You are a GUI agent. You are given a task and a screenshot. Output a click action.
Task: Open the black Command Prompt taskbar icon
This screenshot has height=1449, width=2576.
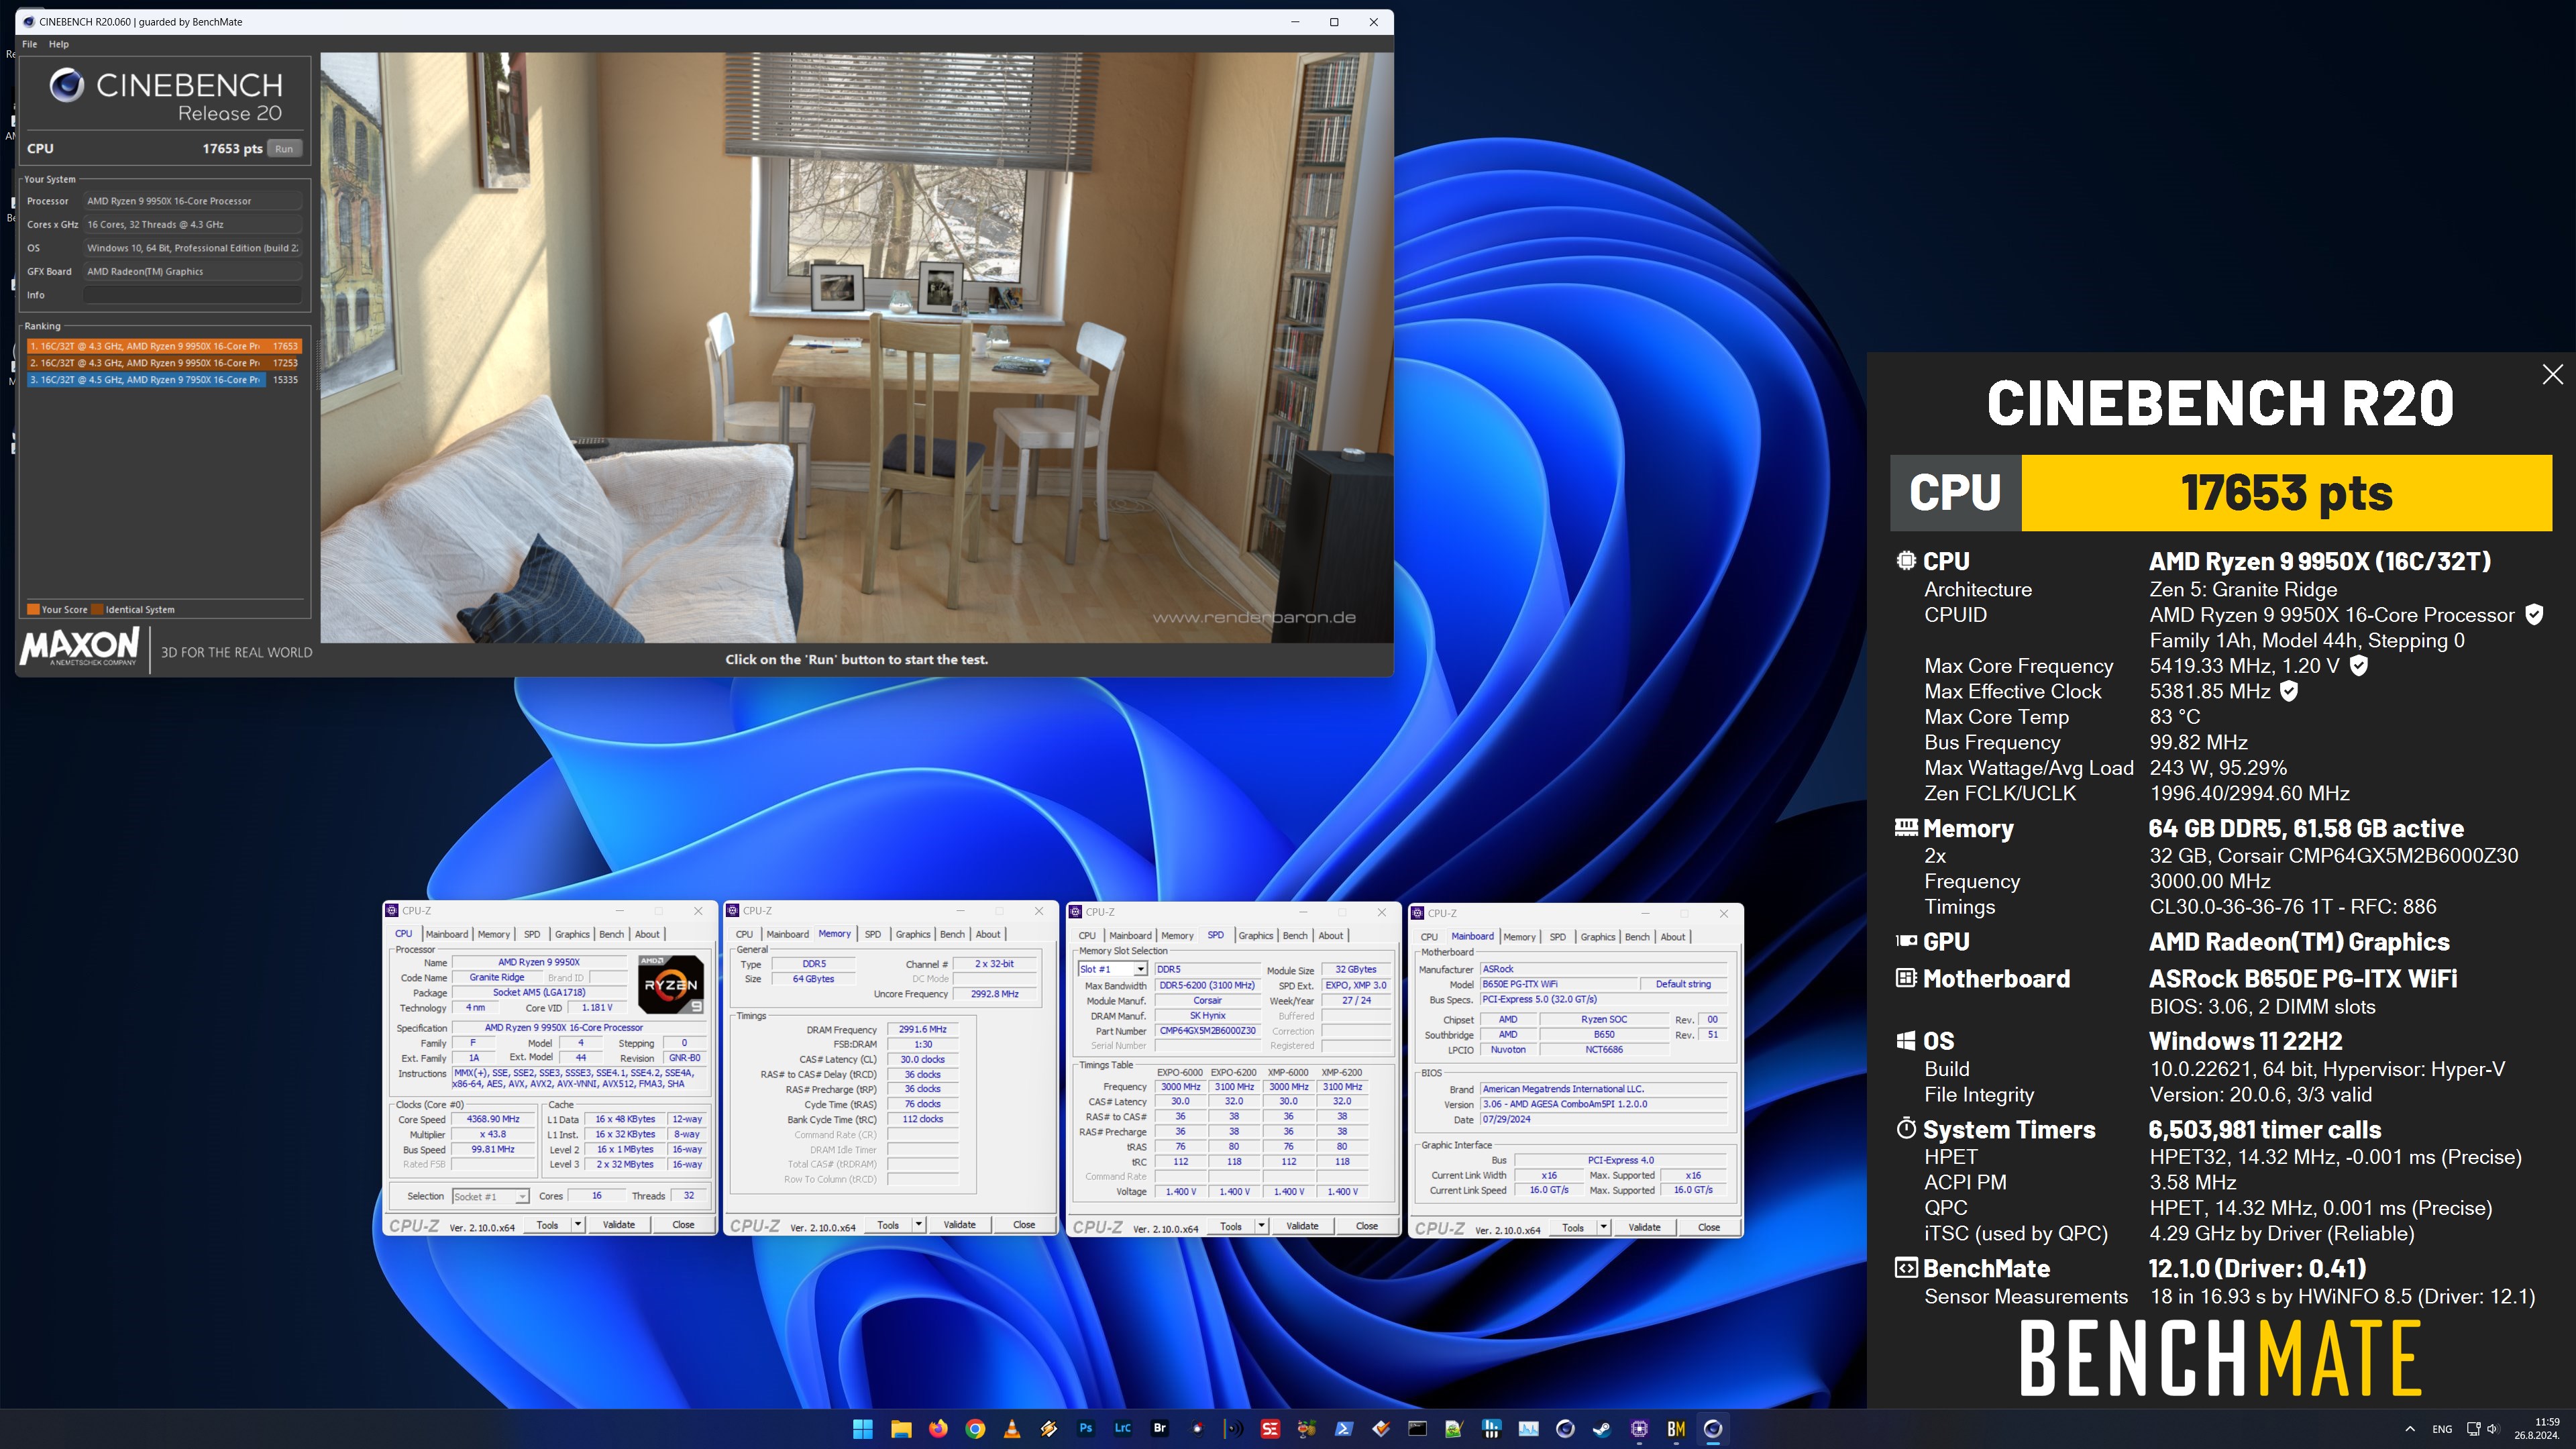[x=1417, y=1428]
